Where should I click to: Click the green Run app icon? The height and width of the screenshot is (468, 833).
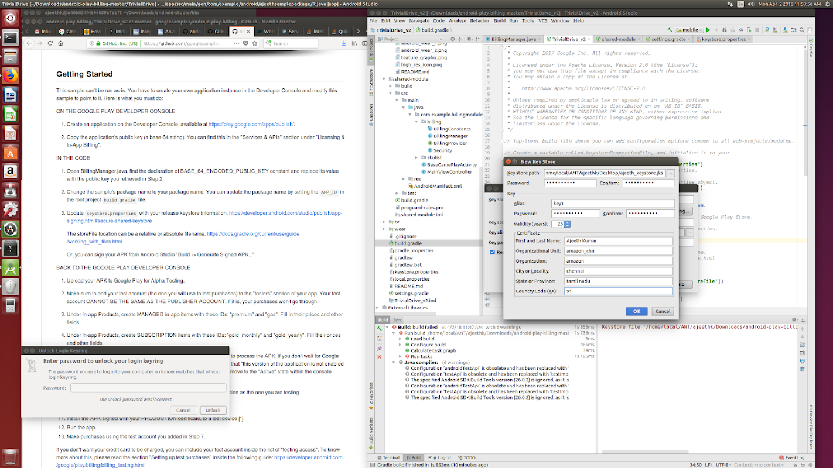708,30
